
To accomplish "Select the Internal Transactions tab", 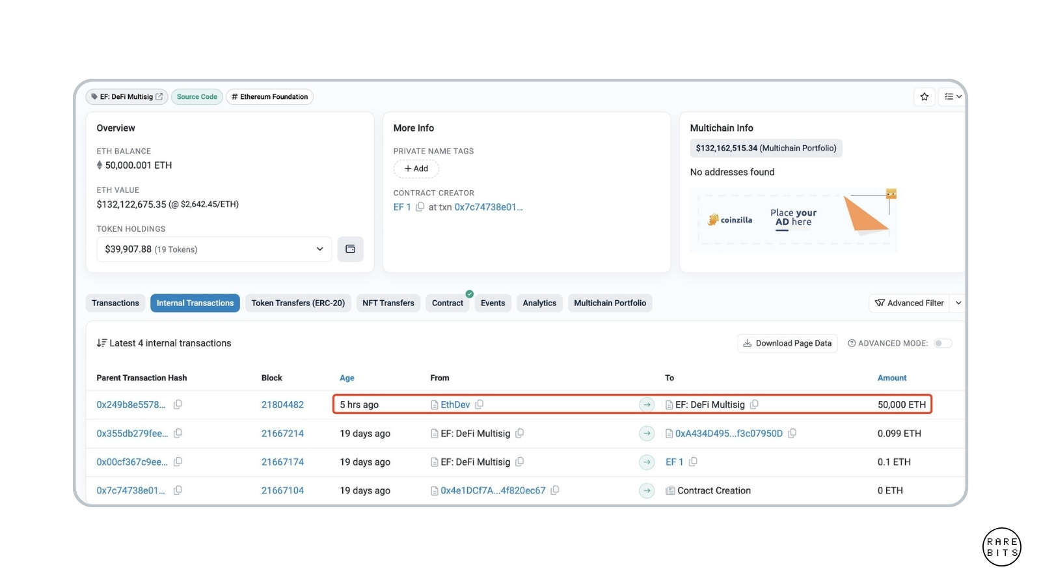I will pyautogui.click(x=195, y=303).
